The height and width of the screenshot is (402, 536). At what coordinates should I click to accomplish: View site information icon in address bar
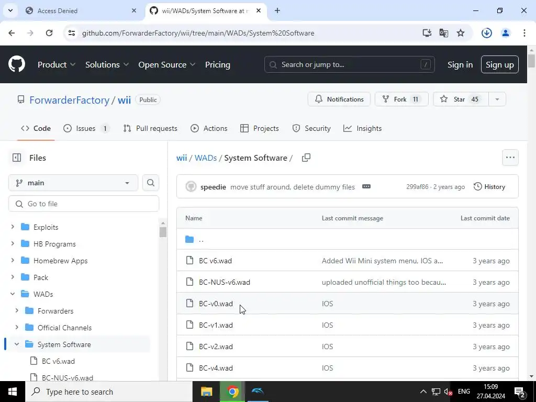point(71,33)
